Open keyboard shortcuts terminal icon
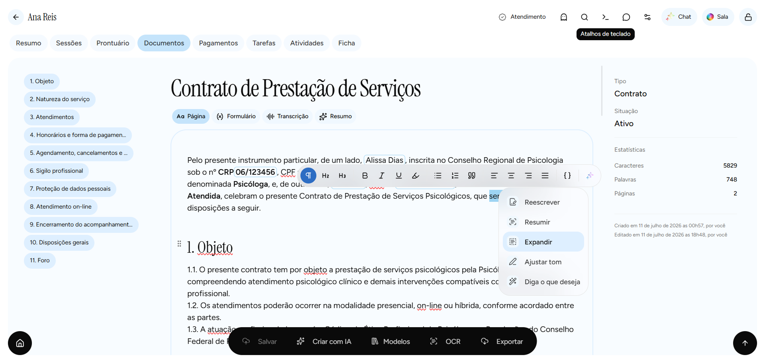Screen dimensions: 765x363 tap(605, 17)
